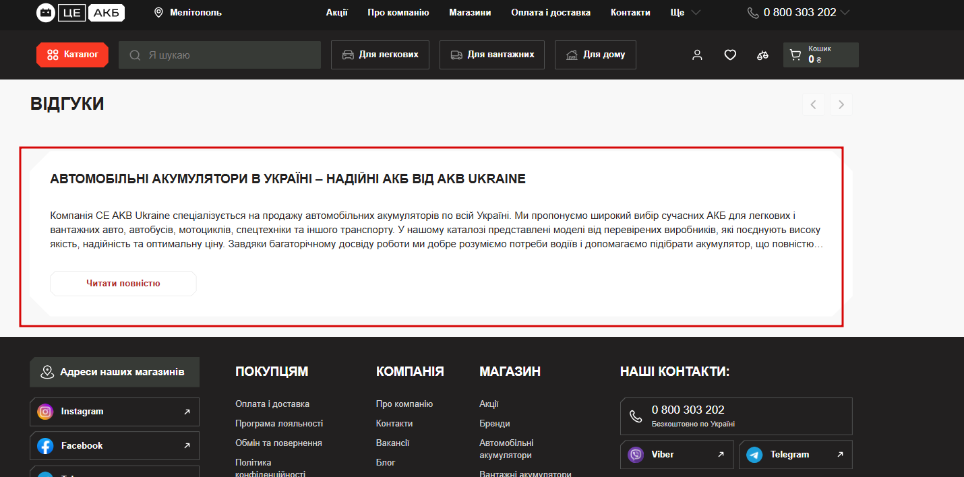
Task: Expand the header phone number dropdown chevron
Action: click(845, 13)
